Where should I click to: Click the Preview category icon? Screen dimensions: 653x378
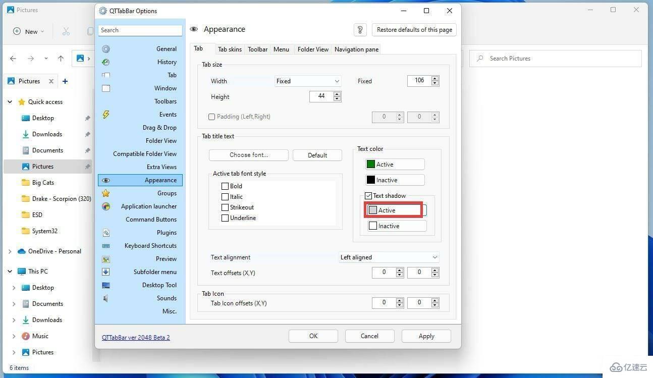[106, 259]
